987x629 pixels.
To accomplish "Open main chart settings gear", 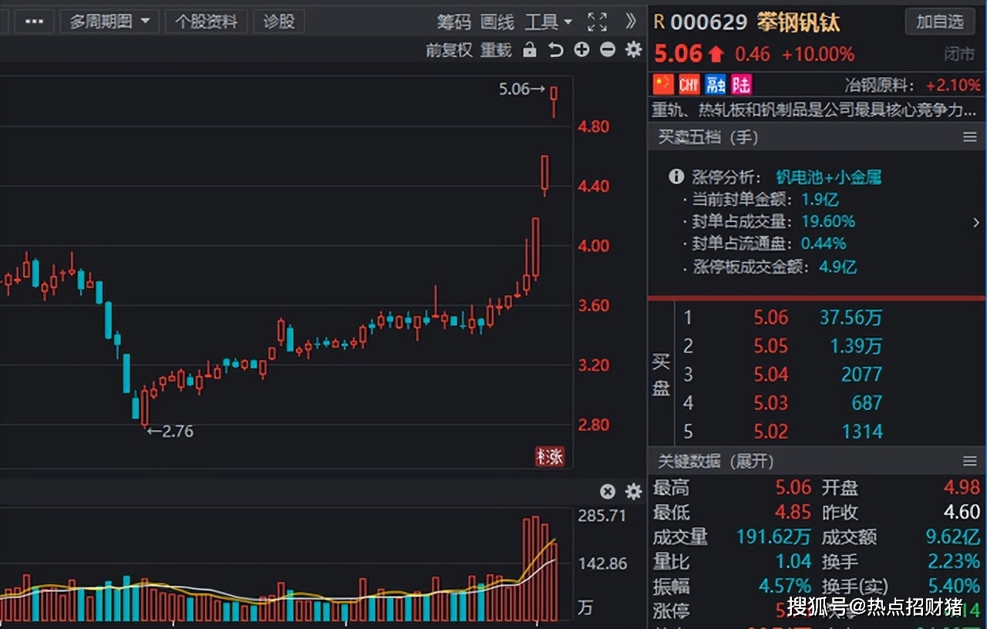I will click(x=633, y=50).
